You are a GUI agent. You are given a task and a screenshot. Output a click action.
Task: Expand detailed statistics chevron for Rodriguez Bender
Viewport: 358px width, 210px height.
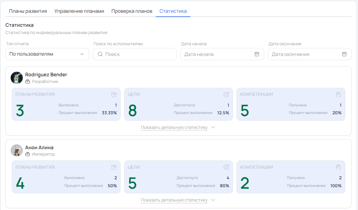point(213,127)
